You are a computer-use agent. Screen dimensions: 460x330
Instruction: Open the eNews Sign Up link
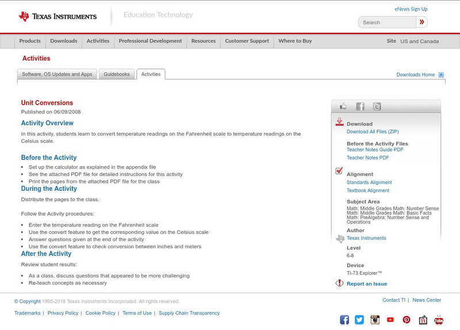pos(411,9)
